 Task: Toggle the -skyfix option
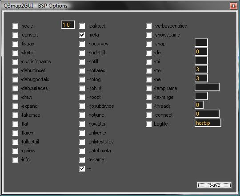15,53
